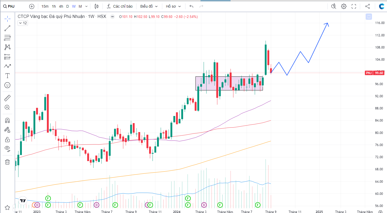Select the trend line drawing tool
Viewport: 387px width, 213px height.
tap(7, 28)
